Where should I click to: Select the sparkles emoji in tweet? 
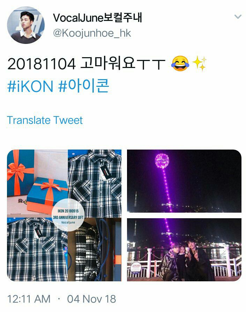pyautogui.click(x=199, y=63)
